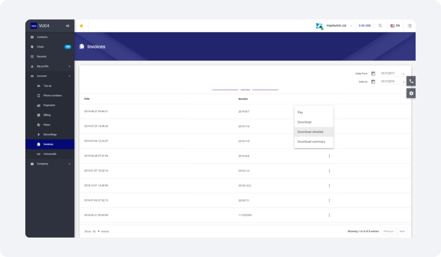The height and width of the screenshot is (257, 441).
Task: Open the VoipSwitch Ltd. account dropdown
Action: coord(339,25)
